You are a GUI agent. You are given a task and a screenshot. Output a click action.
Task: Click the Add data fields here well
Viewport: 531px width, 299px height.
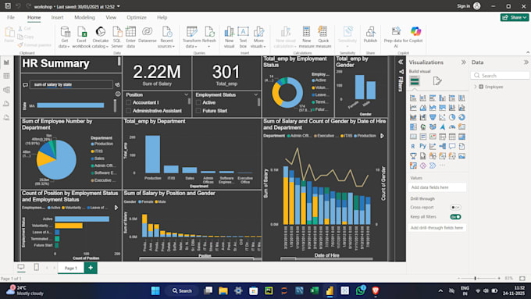tap(437, 187)
